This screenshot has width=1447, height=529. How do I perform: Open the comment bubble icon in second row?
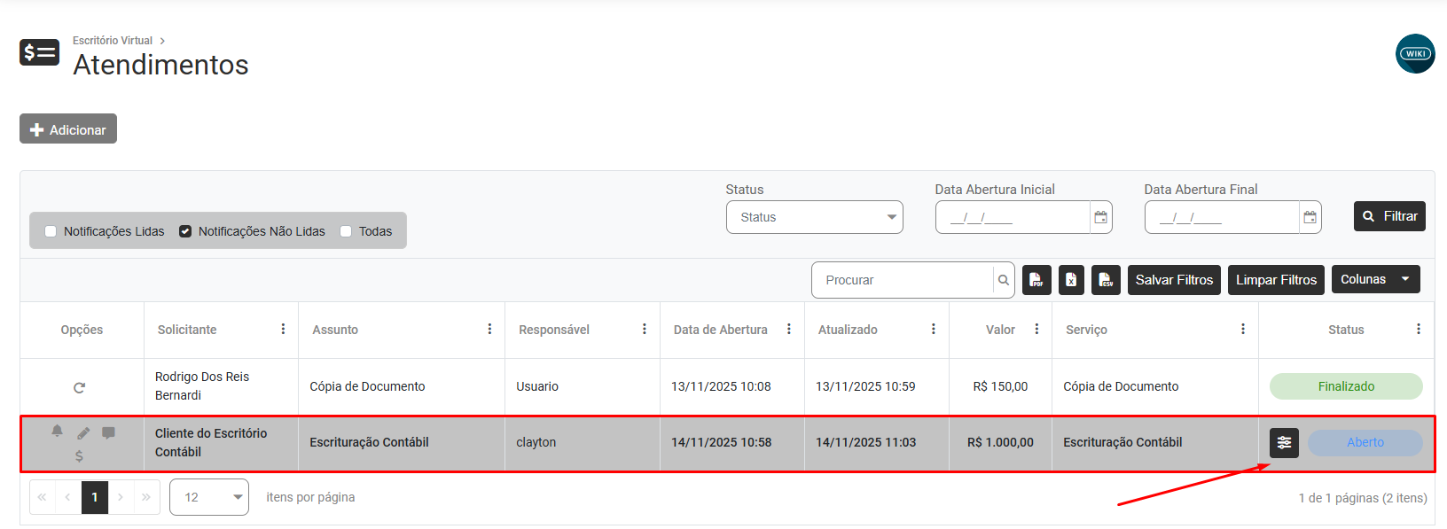108,433
